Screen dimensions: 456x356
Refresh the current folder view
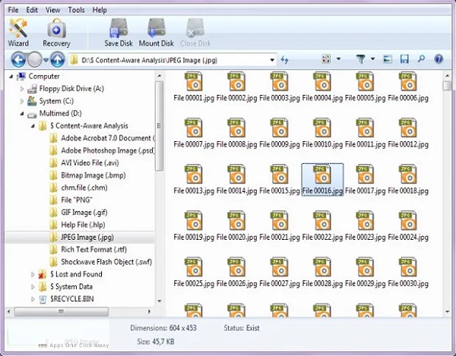pyautogui.click(x=284, y=60)
